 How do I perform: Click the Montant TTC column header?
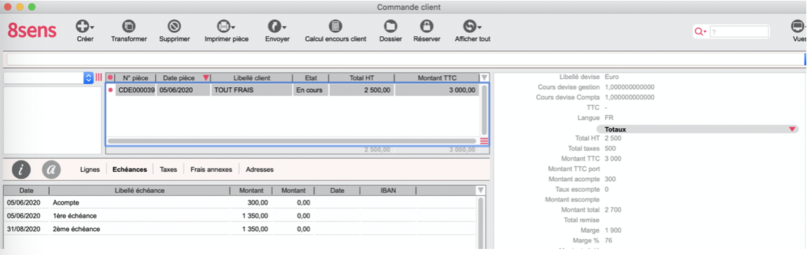(x=437, y=78)
